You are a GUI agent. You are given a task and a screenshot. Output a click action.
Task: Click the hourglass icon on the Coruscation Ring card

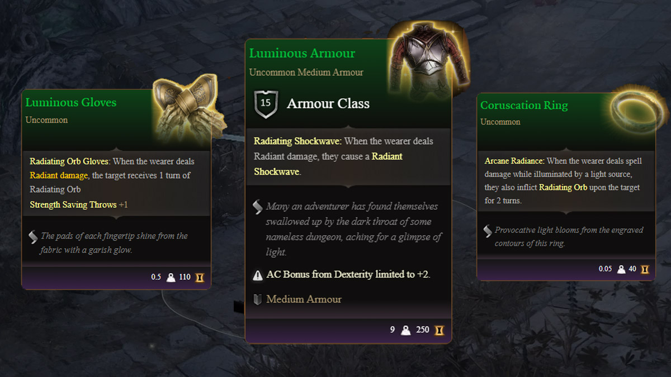tap(645, 269)
